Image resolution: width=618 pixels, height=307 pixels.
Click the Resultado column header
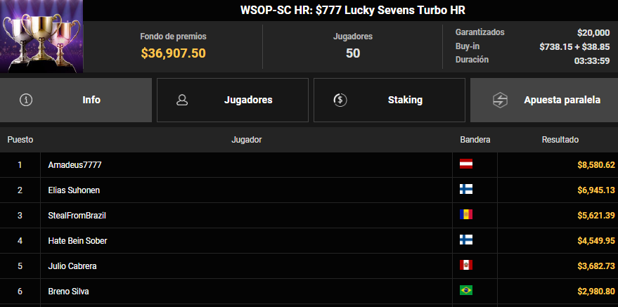[560, 140]
